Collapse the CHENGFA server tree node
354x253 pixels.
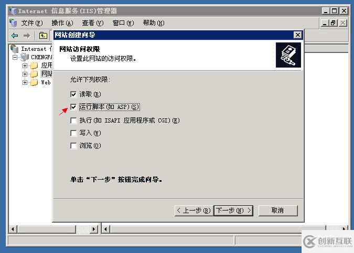click(x=15, y=57)
